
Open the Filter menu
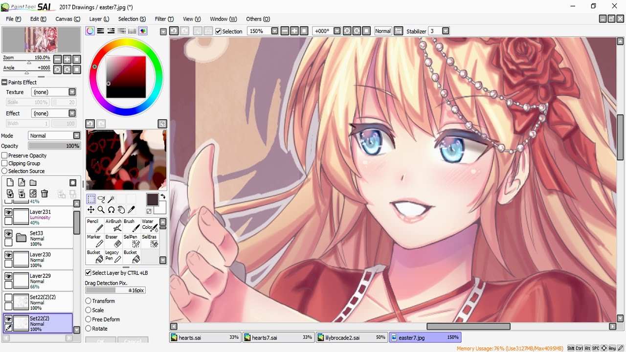click(x=164, y=19)
